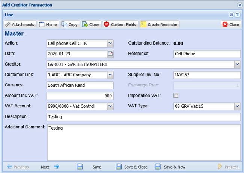Click the Supplier Inv. No. field
This screenshot has width=244, height=173.
207,75
